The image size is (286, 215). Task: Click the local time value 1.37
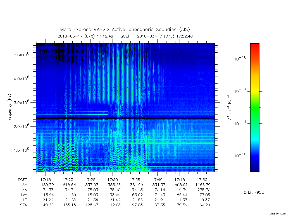pyautogui.click(x=183, y=200)
